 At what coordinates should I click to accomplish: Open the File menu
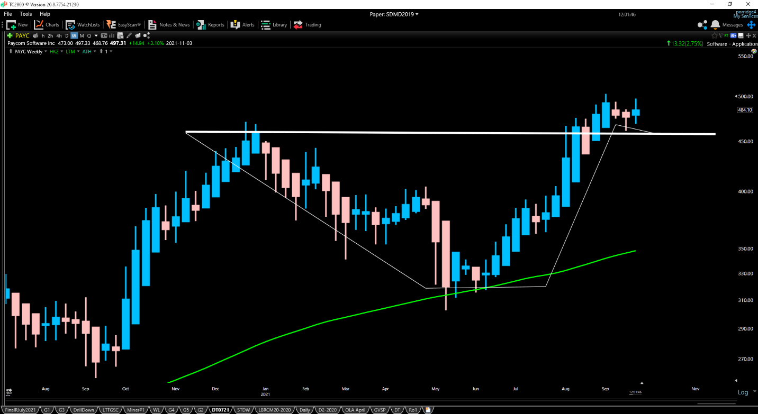coord(8,14)
